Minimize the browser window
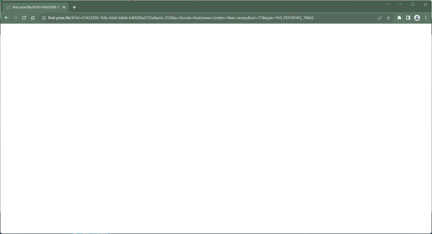The image size is (432, 234). point(400,5)
